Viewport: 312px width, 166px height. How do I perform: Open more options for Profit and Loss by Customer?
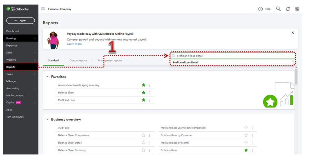(252, 135)
